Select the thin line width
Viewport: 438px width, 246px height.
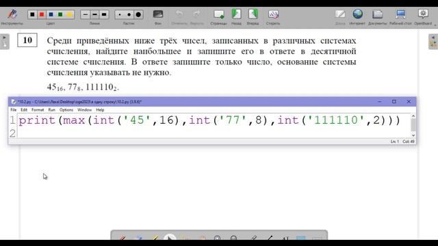pyautogui.click(x=86, y=14)
